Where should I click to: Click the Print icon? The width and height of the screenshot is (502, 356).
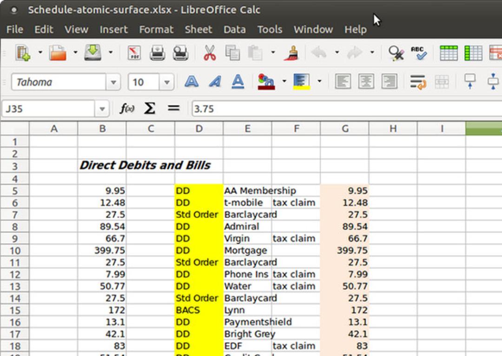point(158,53)
